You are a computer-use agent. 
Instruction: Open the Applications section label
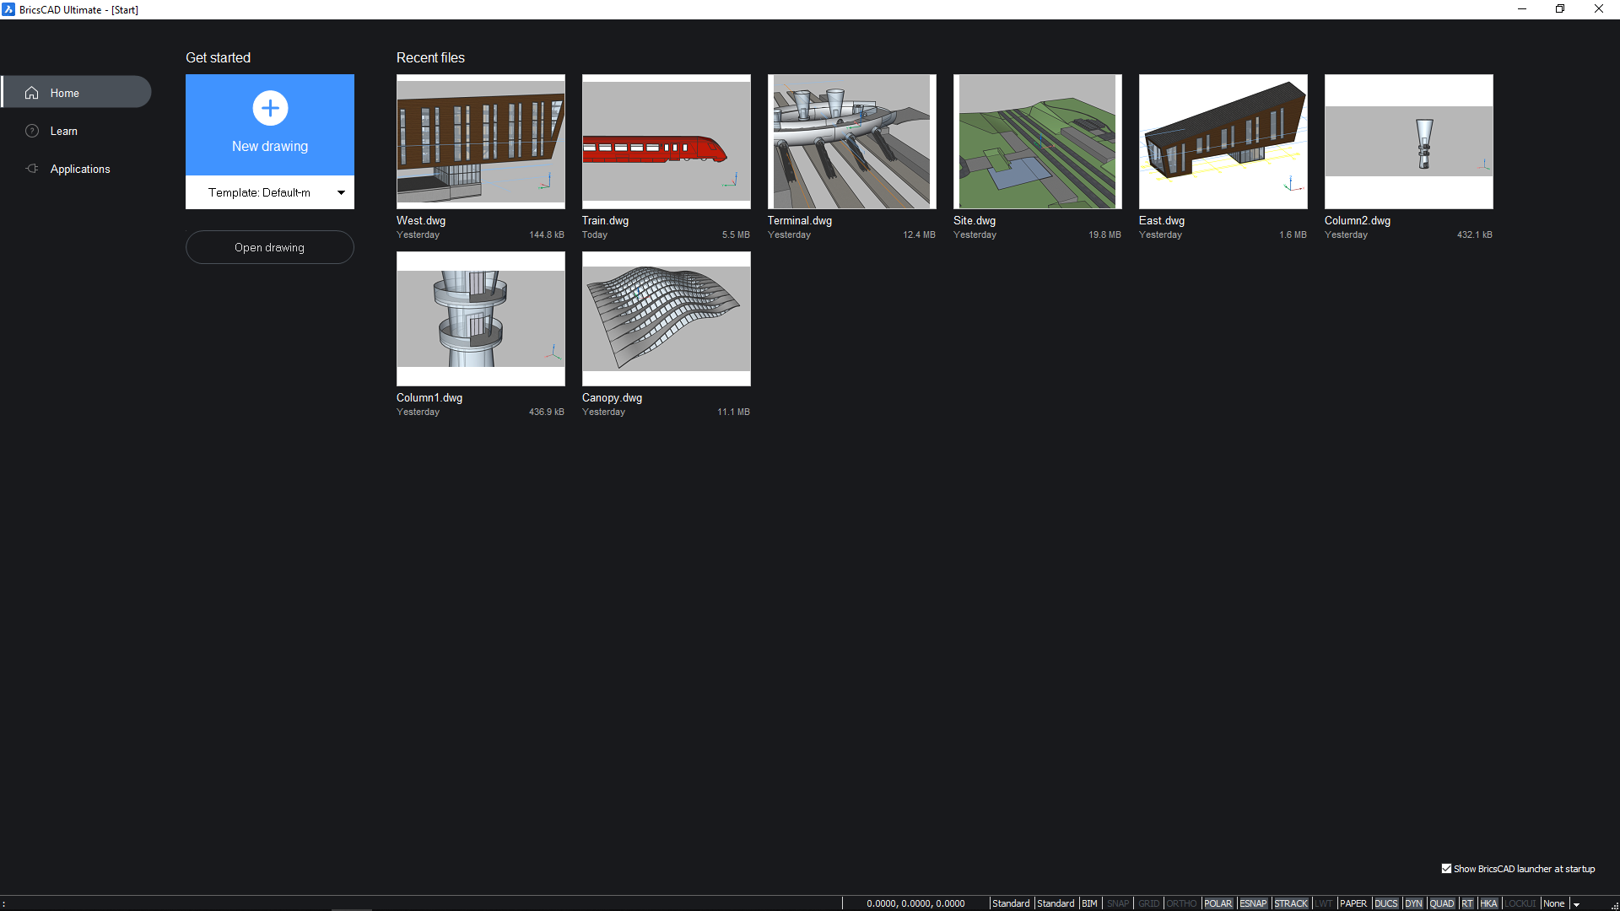pos(80,169)
